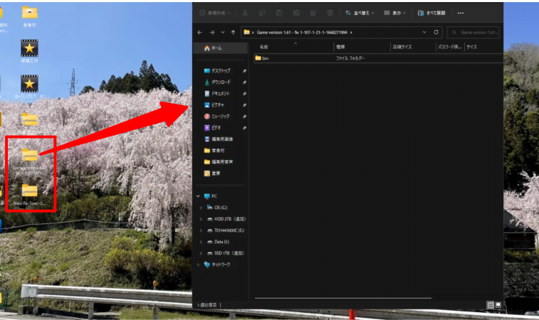
Task: Click the horizontal scrollbar at bottom of file list
Action: click(x=343, y=298)
